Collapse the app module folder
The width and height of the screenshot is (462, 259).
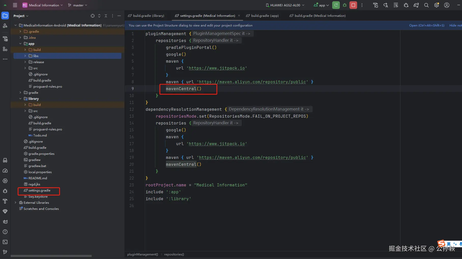pyautogui.click(x=20, y=44)
